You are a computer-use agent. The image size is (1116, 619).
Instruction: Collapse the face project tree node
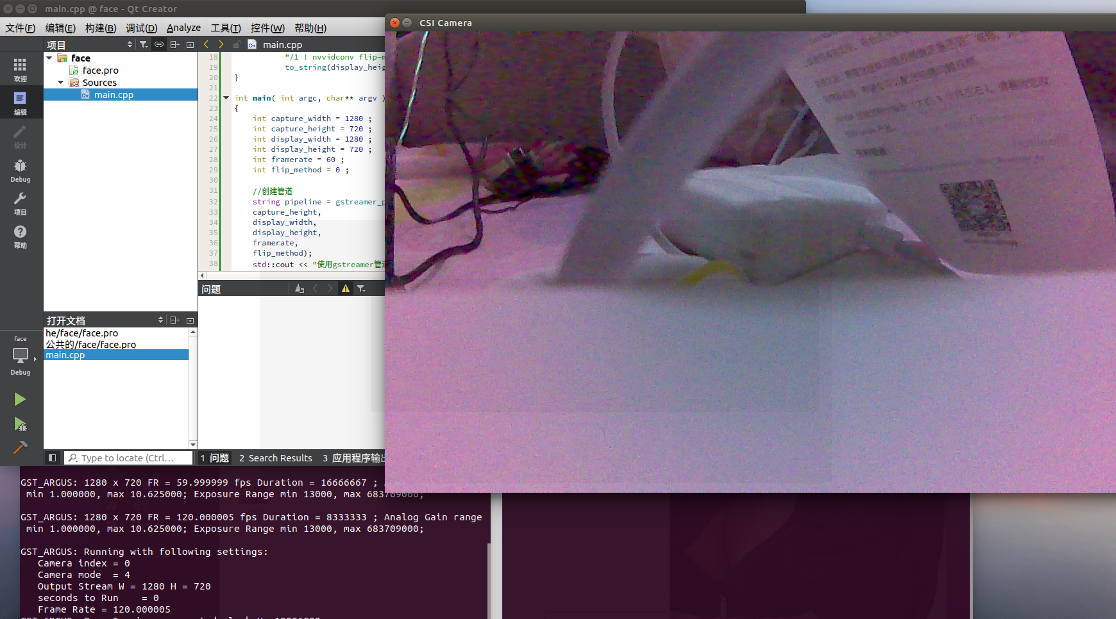point(49,58)
